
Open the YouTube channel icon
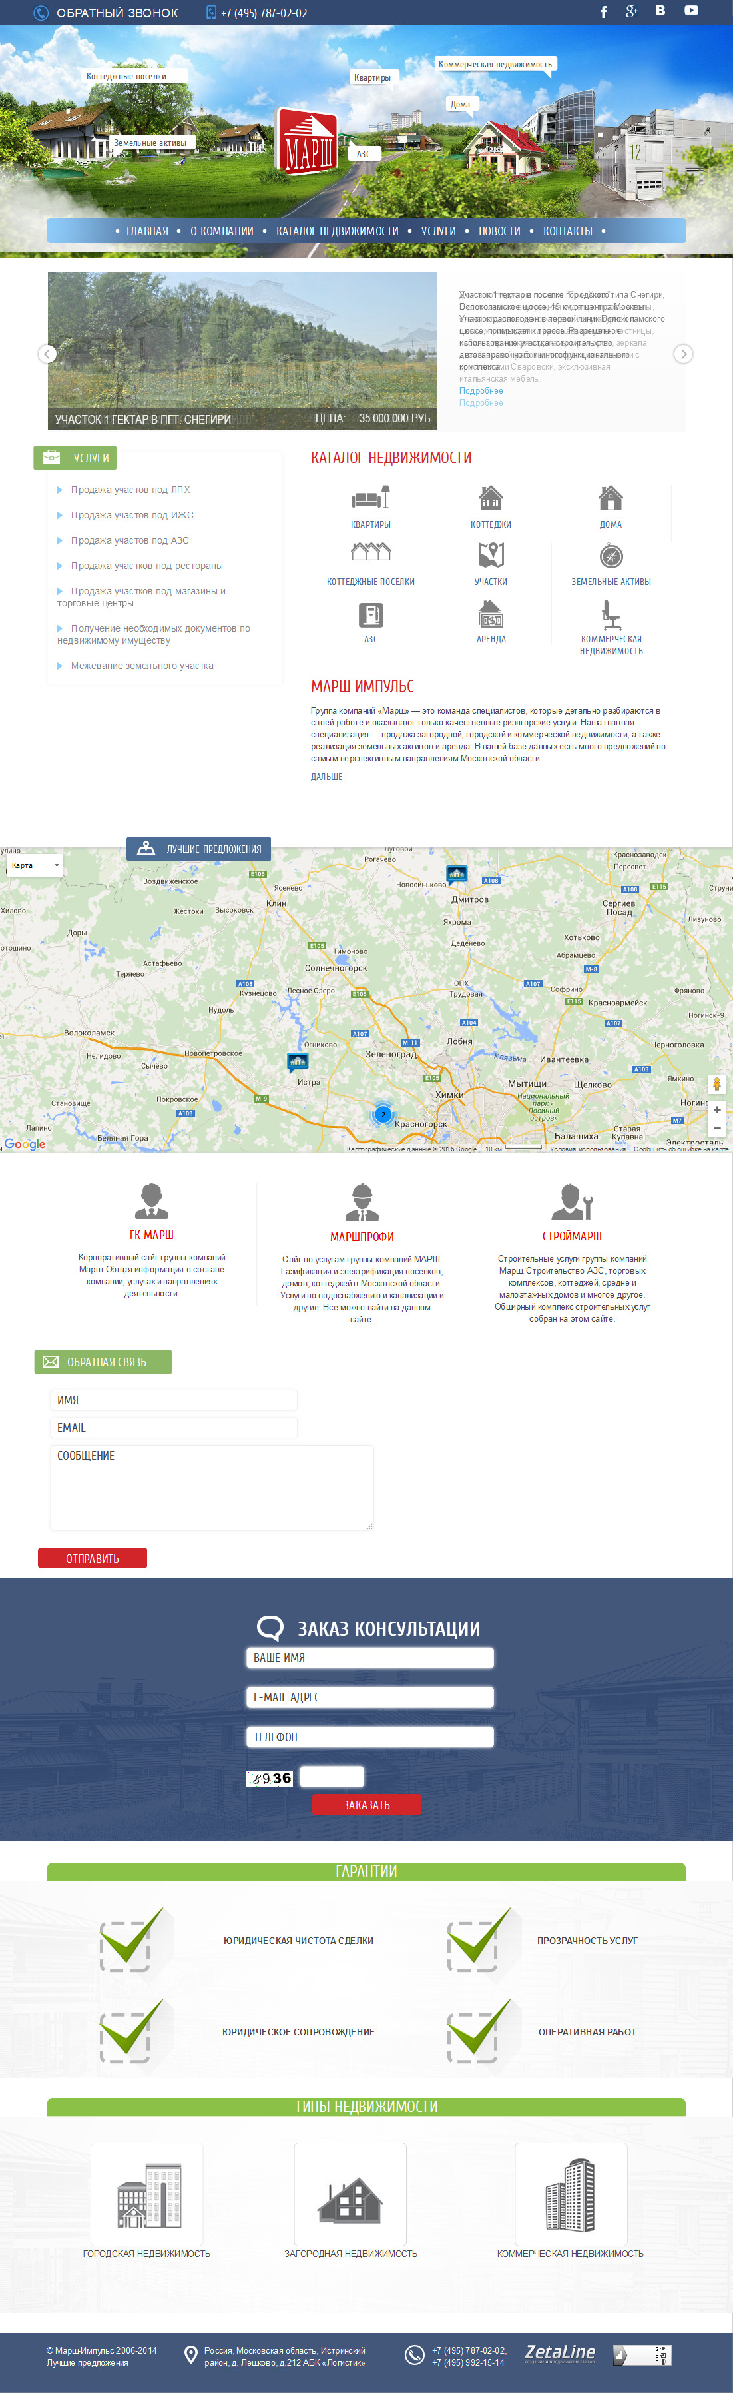(x=691, y=11)
